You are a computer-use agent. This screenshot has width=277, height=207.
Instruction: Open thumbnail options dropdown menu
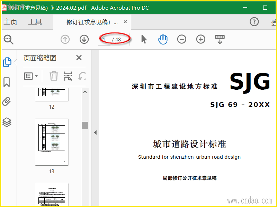pos(31,76)
